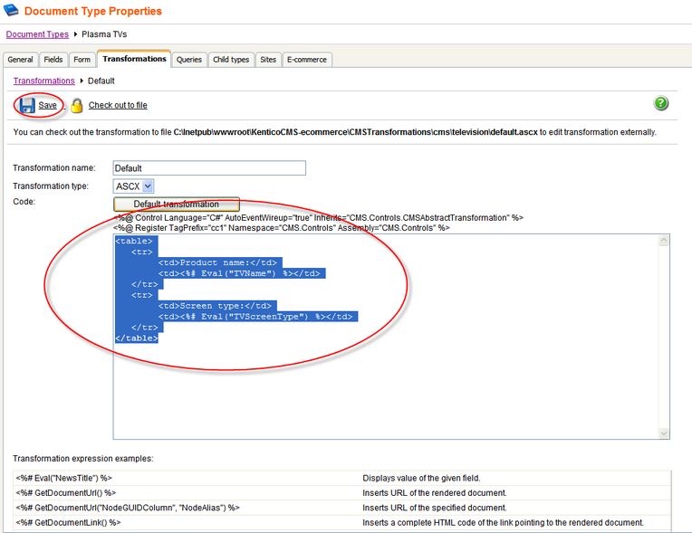Go back to Transformations breadcrumb link
The image size is (692, 533).
coord(44,81)
